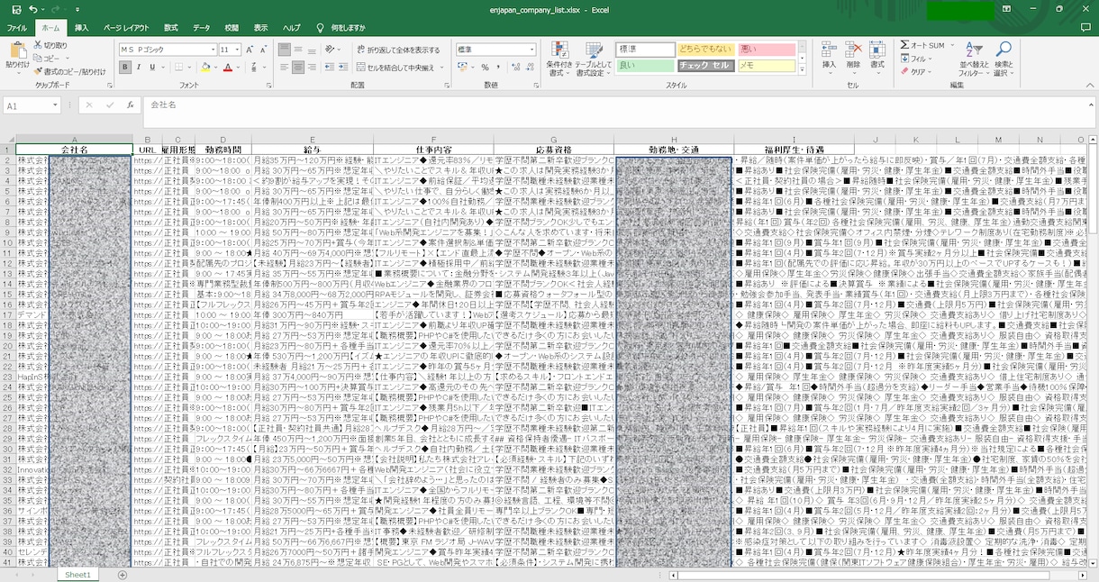Open the font size dropdown

tap(238, 50)
